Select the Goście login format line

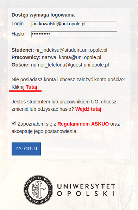pyautogui.click(x=60, y=65)
